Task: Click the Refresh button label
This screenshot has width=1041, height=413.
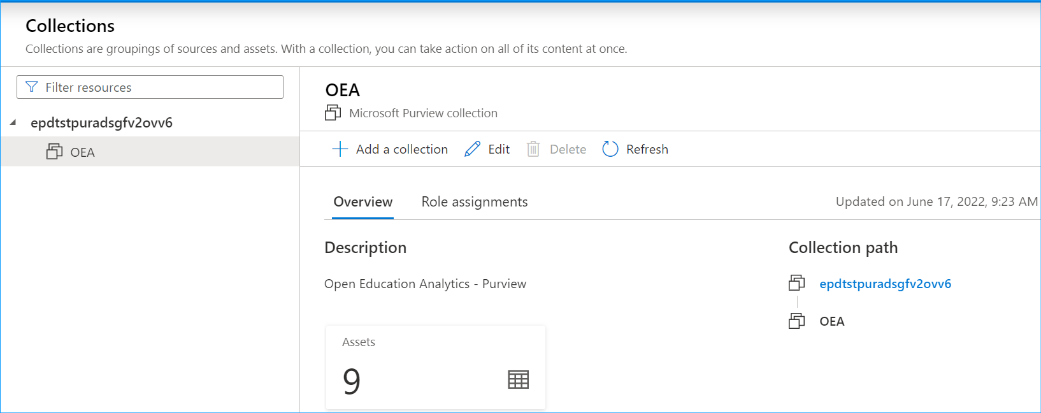Action: point(647,149)
